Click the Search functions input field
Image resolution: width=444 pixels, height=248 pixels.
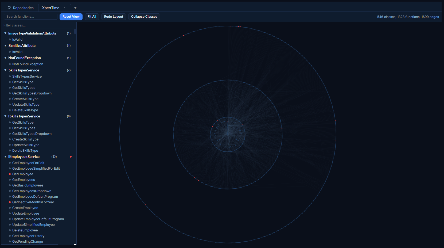point(30,17)
